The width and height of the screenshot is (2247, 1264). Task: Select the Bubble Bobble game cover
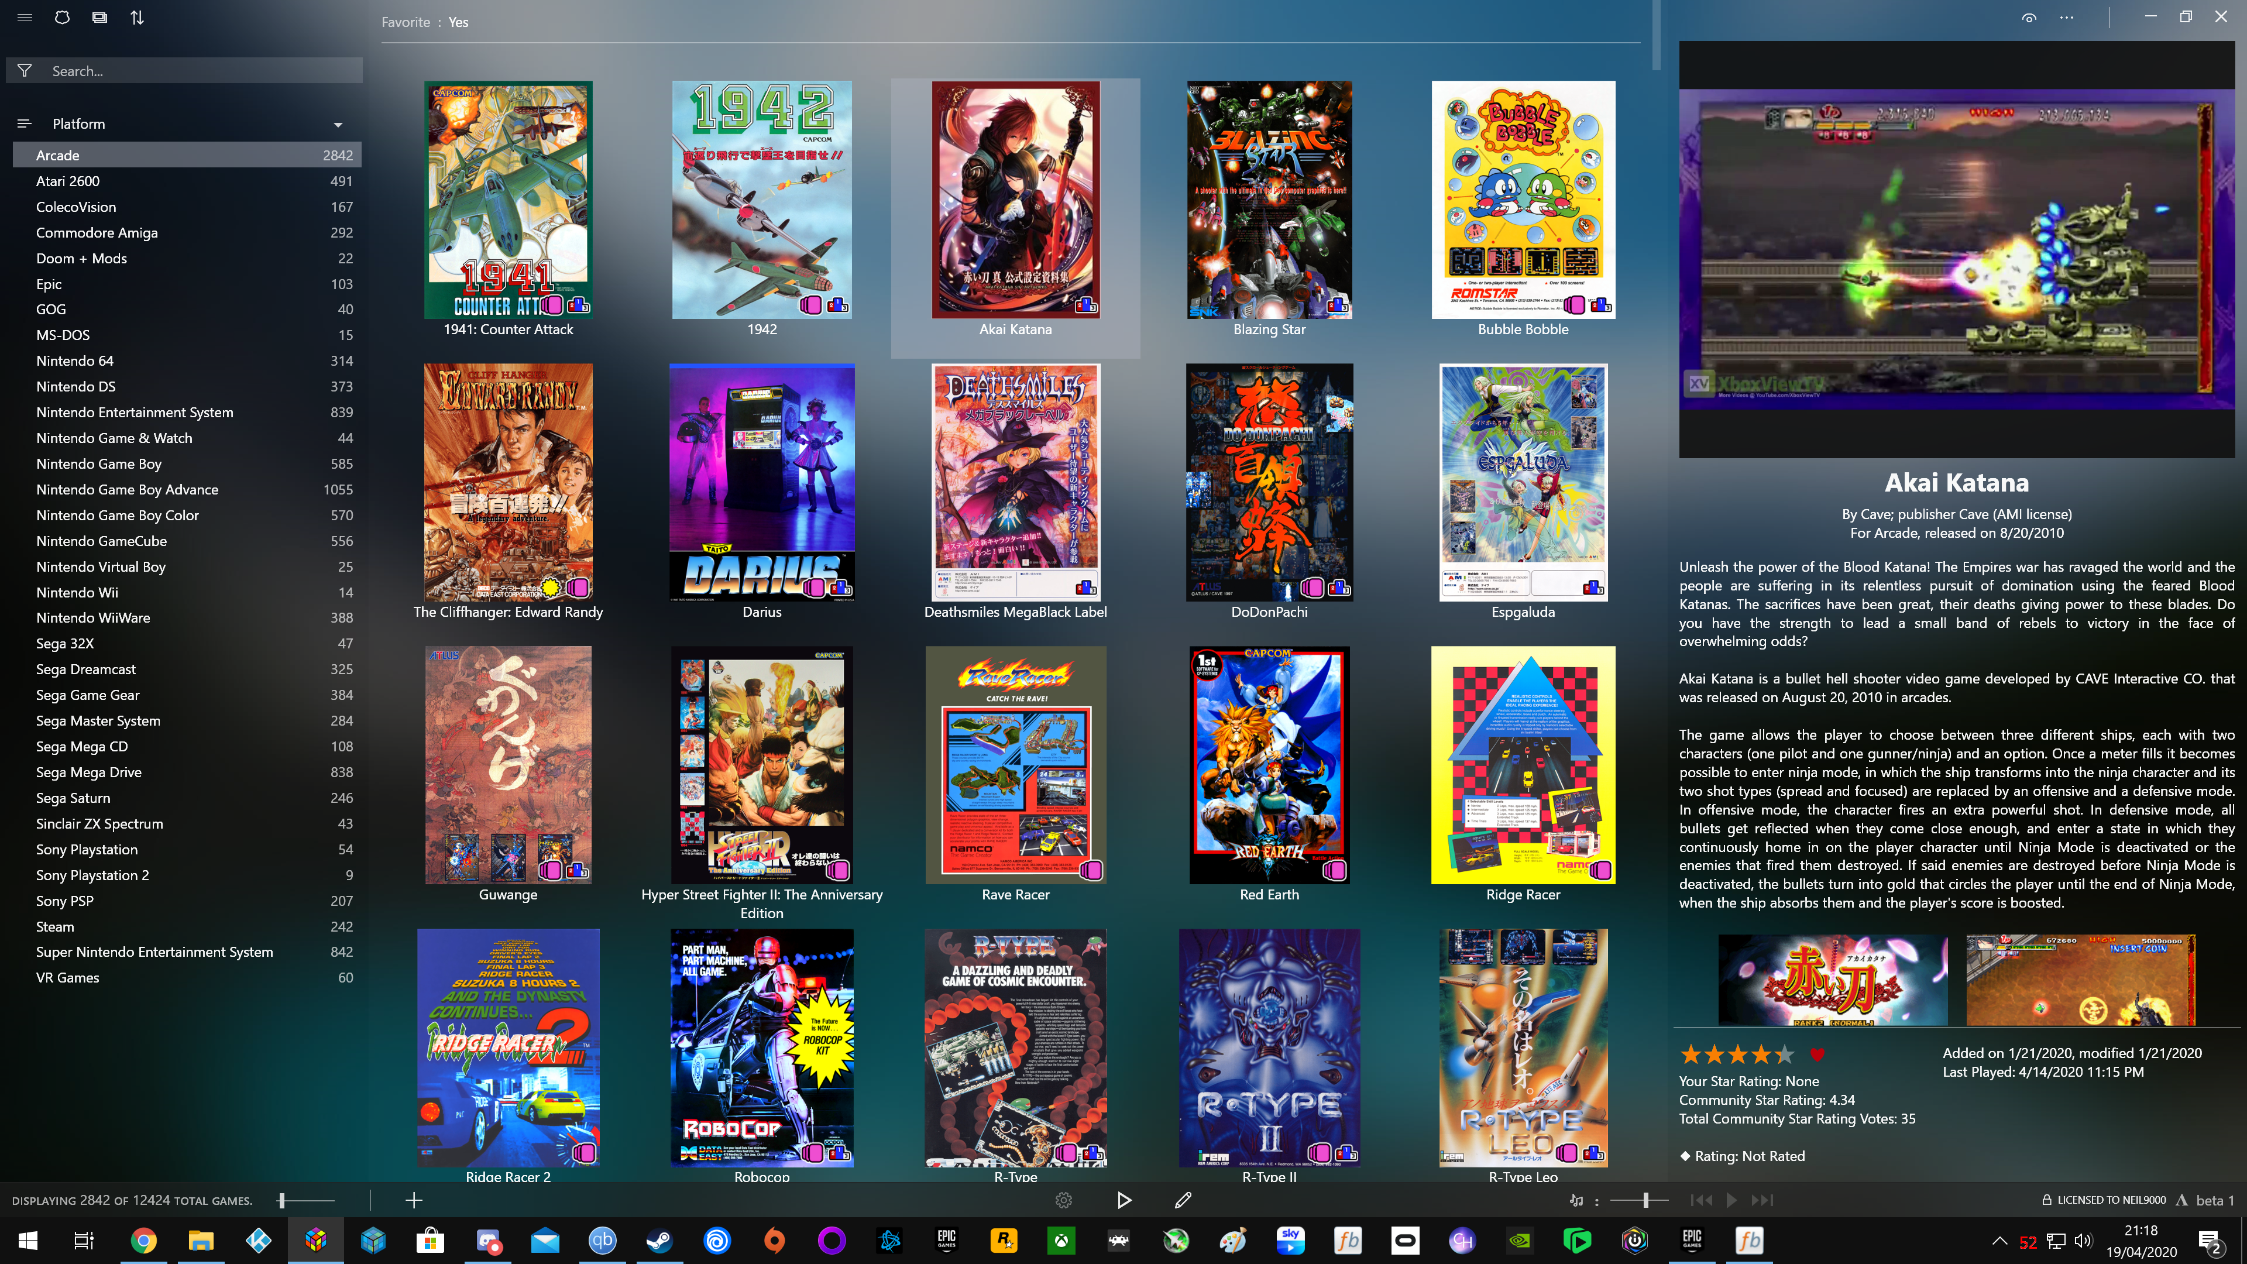(x=1523, y=200)
